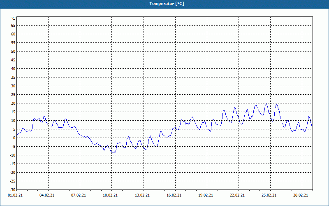The width and height of the screenshot is (329, 206).
Task: Click the -25 value on the temperature axis
Action: pyautogui.click(x=13, y=181)
